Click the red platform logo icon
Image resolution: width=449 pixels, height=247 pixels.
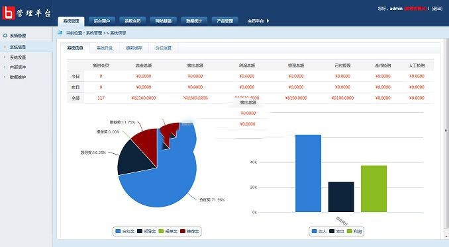tap(9, 13)
